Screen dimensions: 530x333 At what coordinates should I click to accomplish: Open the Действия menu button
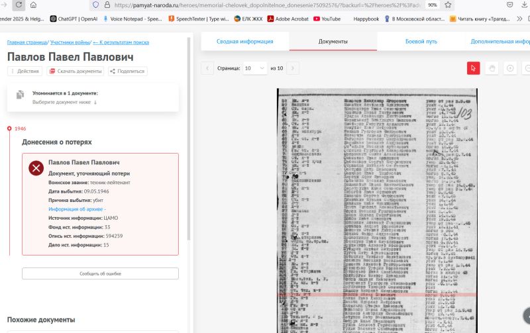(x=25, y=71)
